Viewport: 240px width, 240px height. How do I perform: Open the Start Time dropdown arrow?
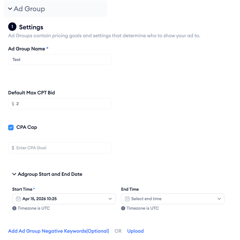tap(110, 199)
